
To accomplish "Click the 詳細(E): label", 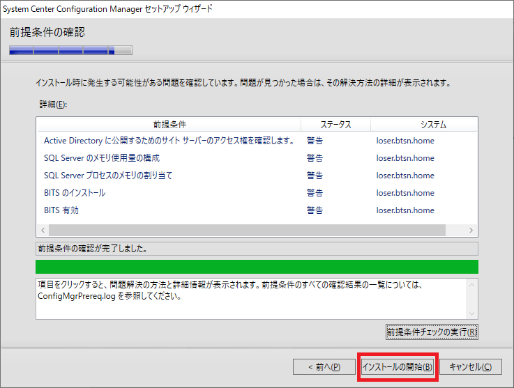I will pos(53,104).
